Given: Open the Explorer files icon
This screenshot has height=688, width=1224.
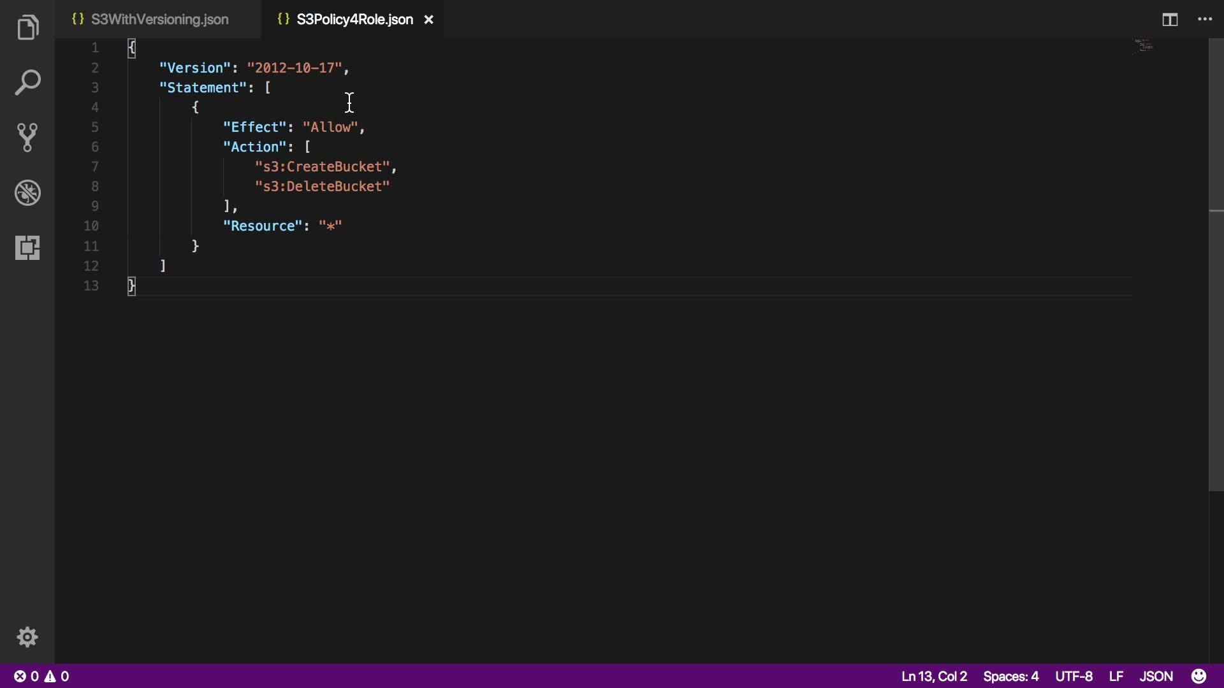Looking at the screenshot, I should (27, 27).
